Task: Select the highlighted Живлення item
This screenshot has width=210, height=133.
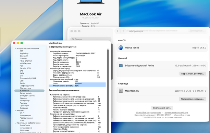Action: point(29,91)
